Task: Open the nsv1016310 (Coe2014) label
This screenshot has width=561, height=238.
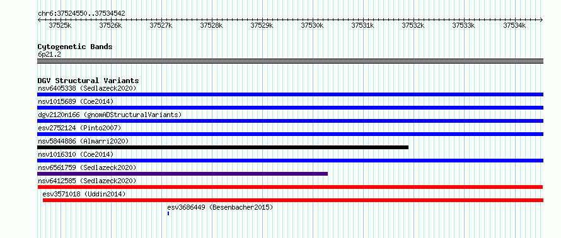Action: pyautogui.click(x=76, y=154)
